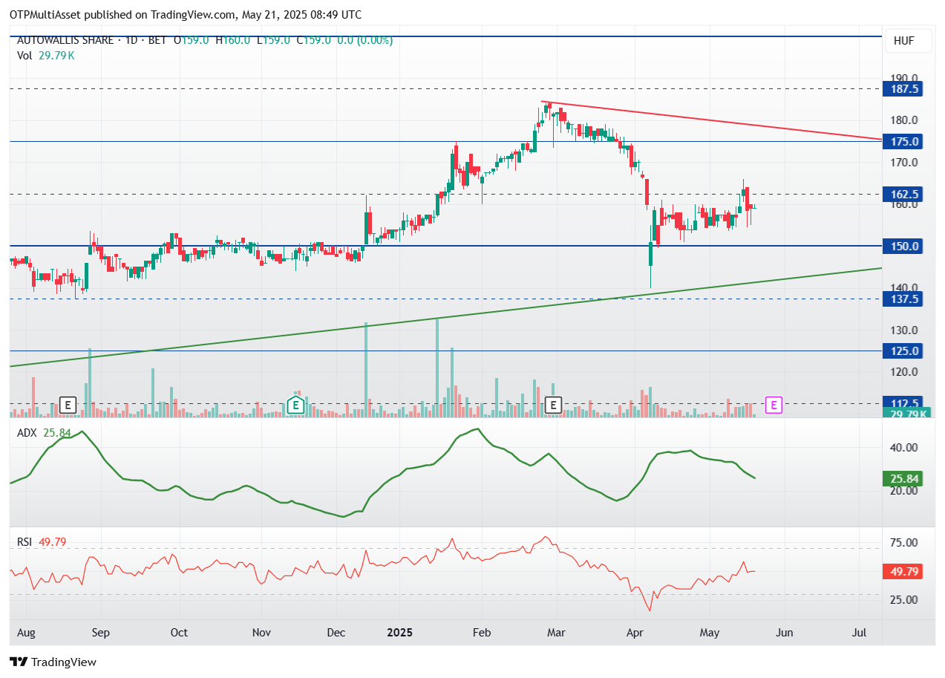Viewport: 945px width, 678px height.
Task: Click the RSI indicator label
Action: click(x=25, y=542)
